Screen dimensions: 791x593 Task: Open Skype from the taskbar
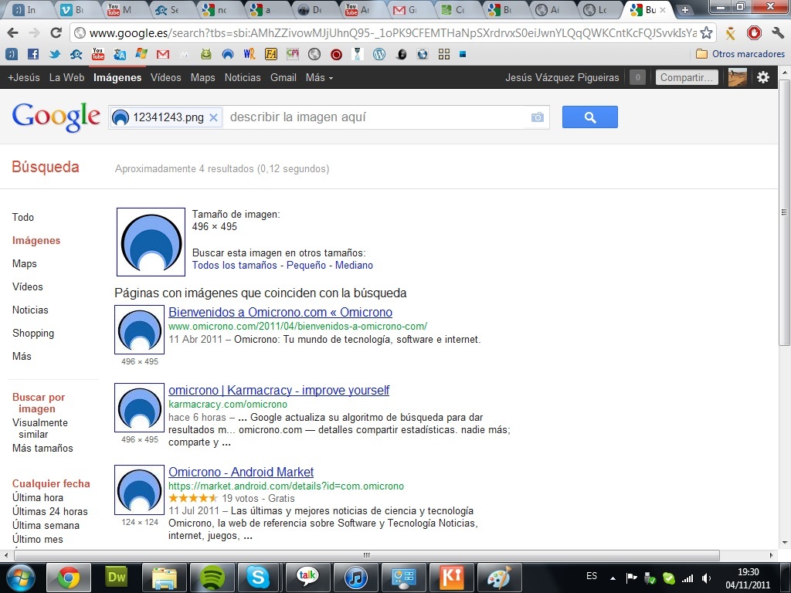coord(260,577)
